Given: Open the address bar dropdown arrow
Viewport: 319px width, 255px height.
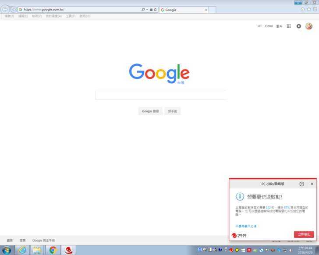Looking at the screenshot, I should (147, 10).
